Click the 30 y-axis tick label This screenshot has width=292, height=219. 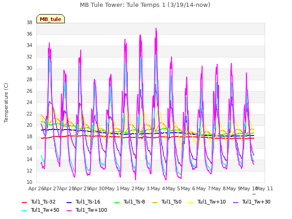(29, 68)
